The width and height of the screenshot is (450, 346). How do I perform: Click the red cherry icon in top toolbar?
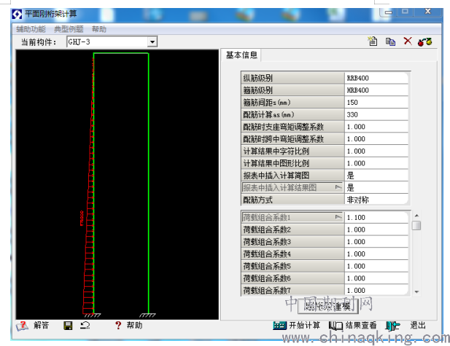(425, 42)
